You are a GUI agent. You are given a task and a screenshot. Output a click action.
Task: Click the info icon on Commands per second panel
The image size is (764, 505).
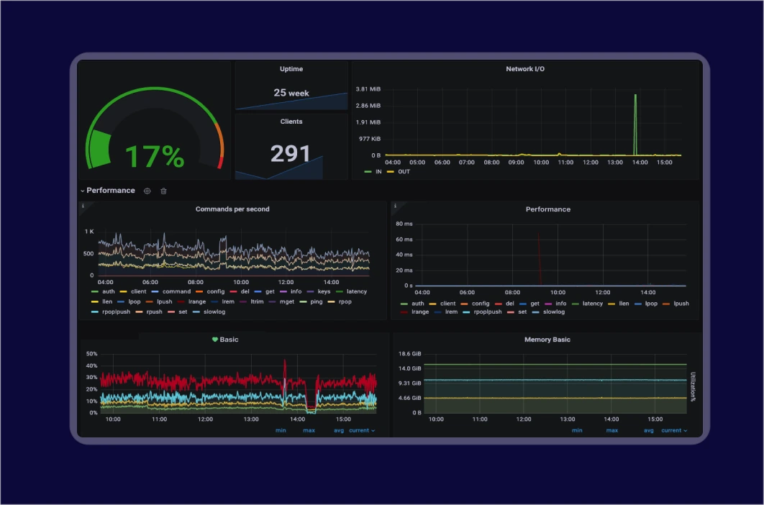pyautogui.click(x=85, y=204)
